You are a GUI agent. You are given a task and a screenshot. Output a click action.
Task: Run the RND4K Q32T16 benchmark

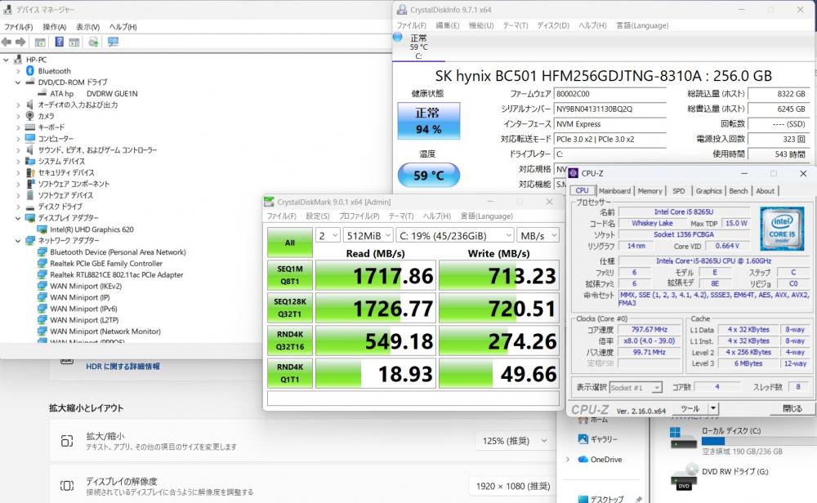click(x=290, y=341)
